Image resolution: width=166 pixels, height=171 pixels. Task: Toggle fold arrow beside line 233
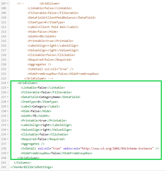(8, 125)
